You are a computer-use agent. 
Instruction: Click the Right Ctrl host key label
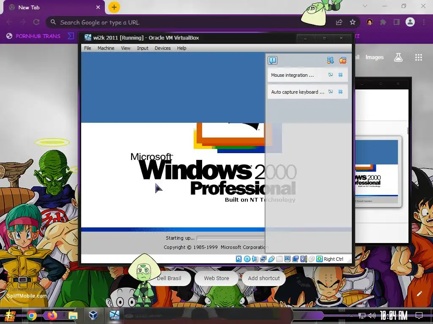tap(333, 259)
